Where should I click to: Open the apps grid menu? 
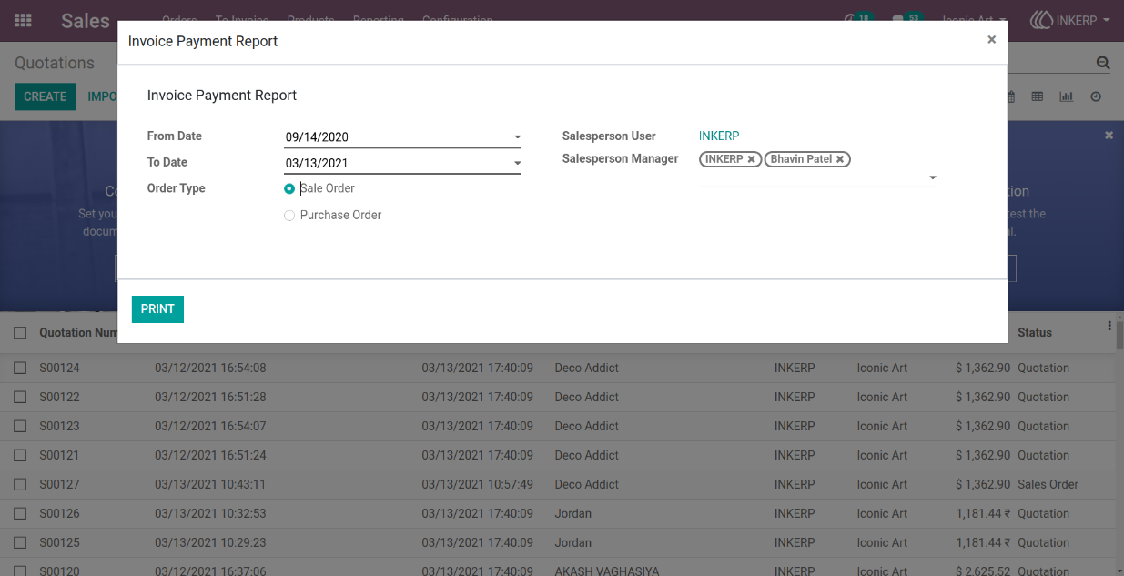point(23,20)
